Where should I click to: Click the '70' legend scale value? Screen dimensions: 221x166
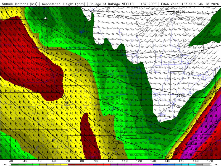pos(68,161)
